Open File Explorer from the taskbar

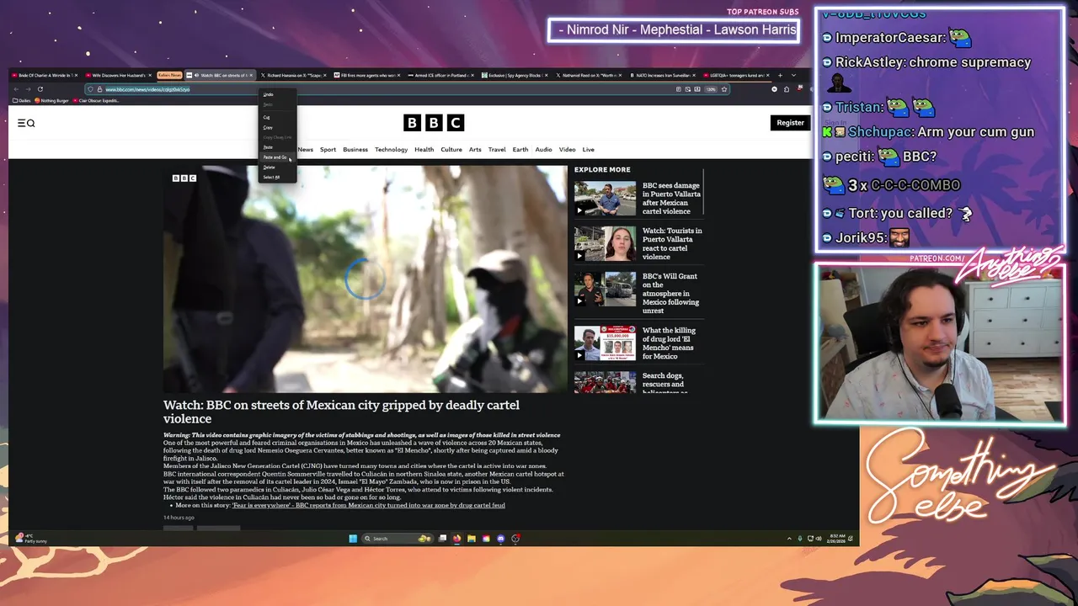click(x=472, y=539)
